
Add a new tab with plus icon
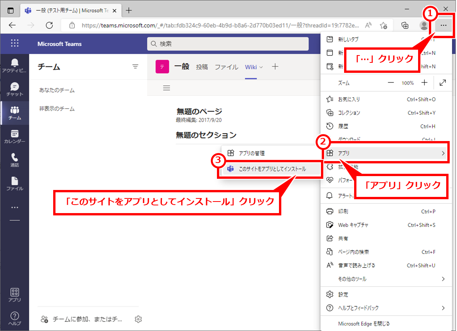275,67
